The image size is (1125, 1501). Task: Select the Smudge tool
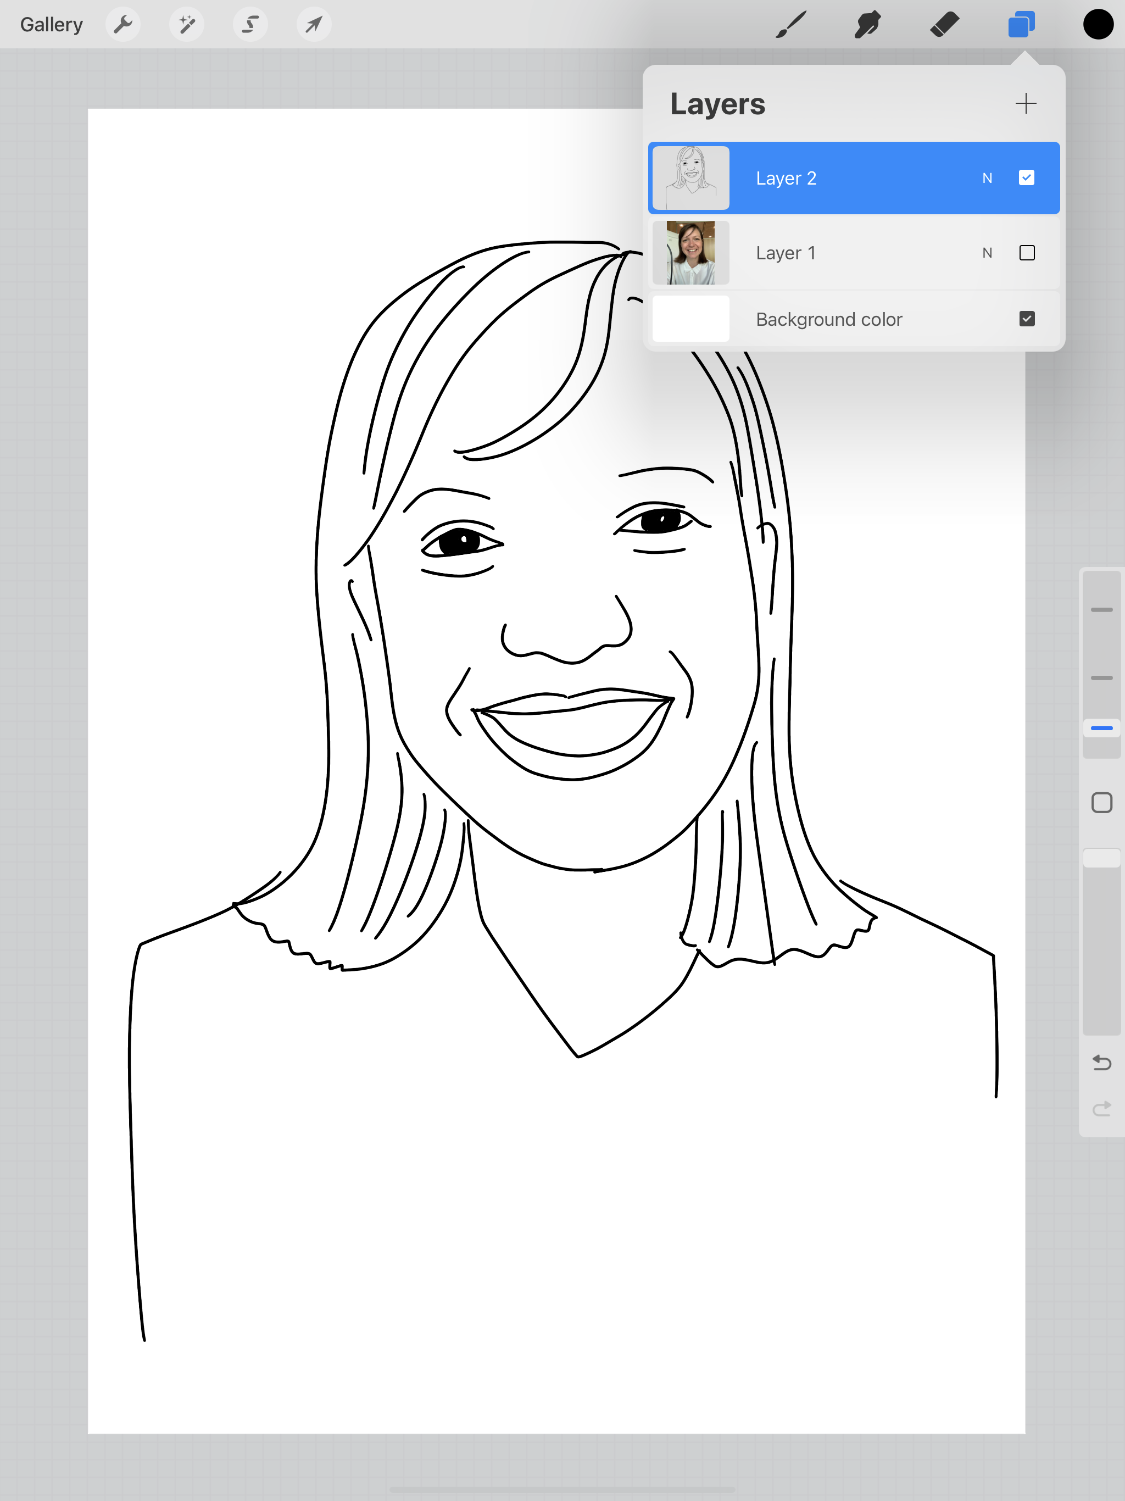(x=868, y=25)
